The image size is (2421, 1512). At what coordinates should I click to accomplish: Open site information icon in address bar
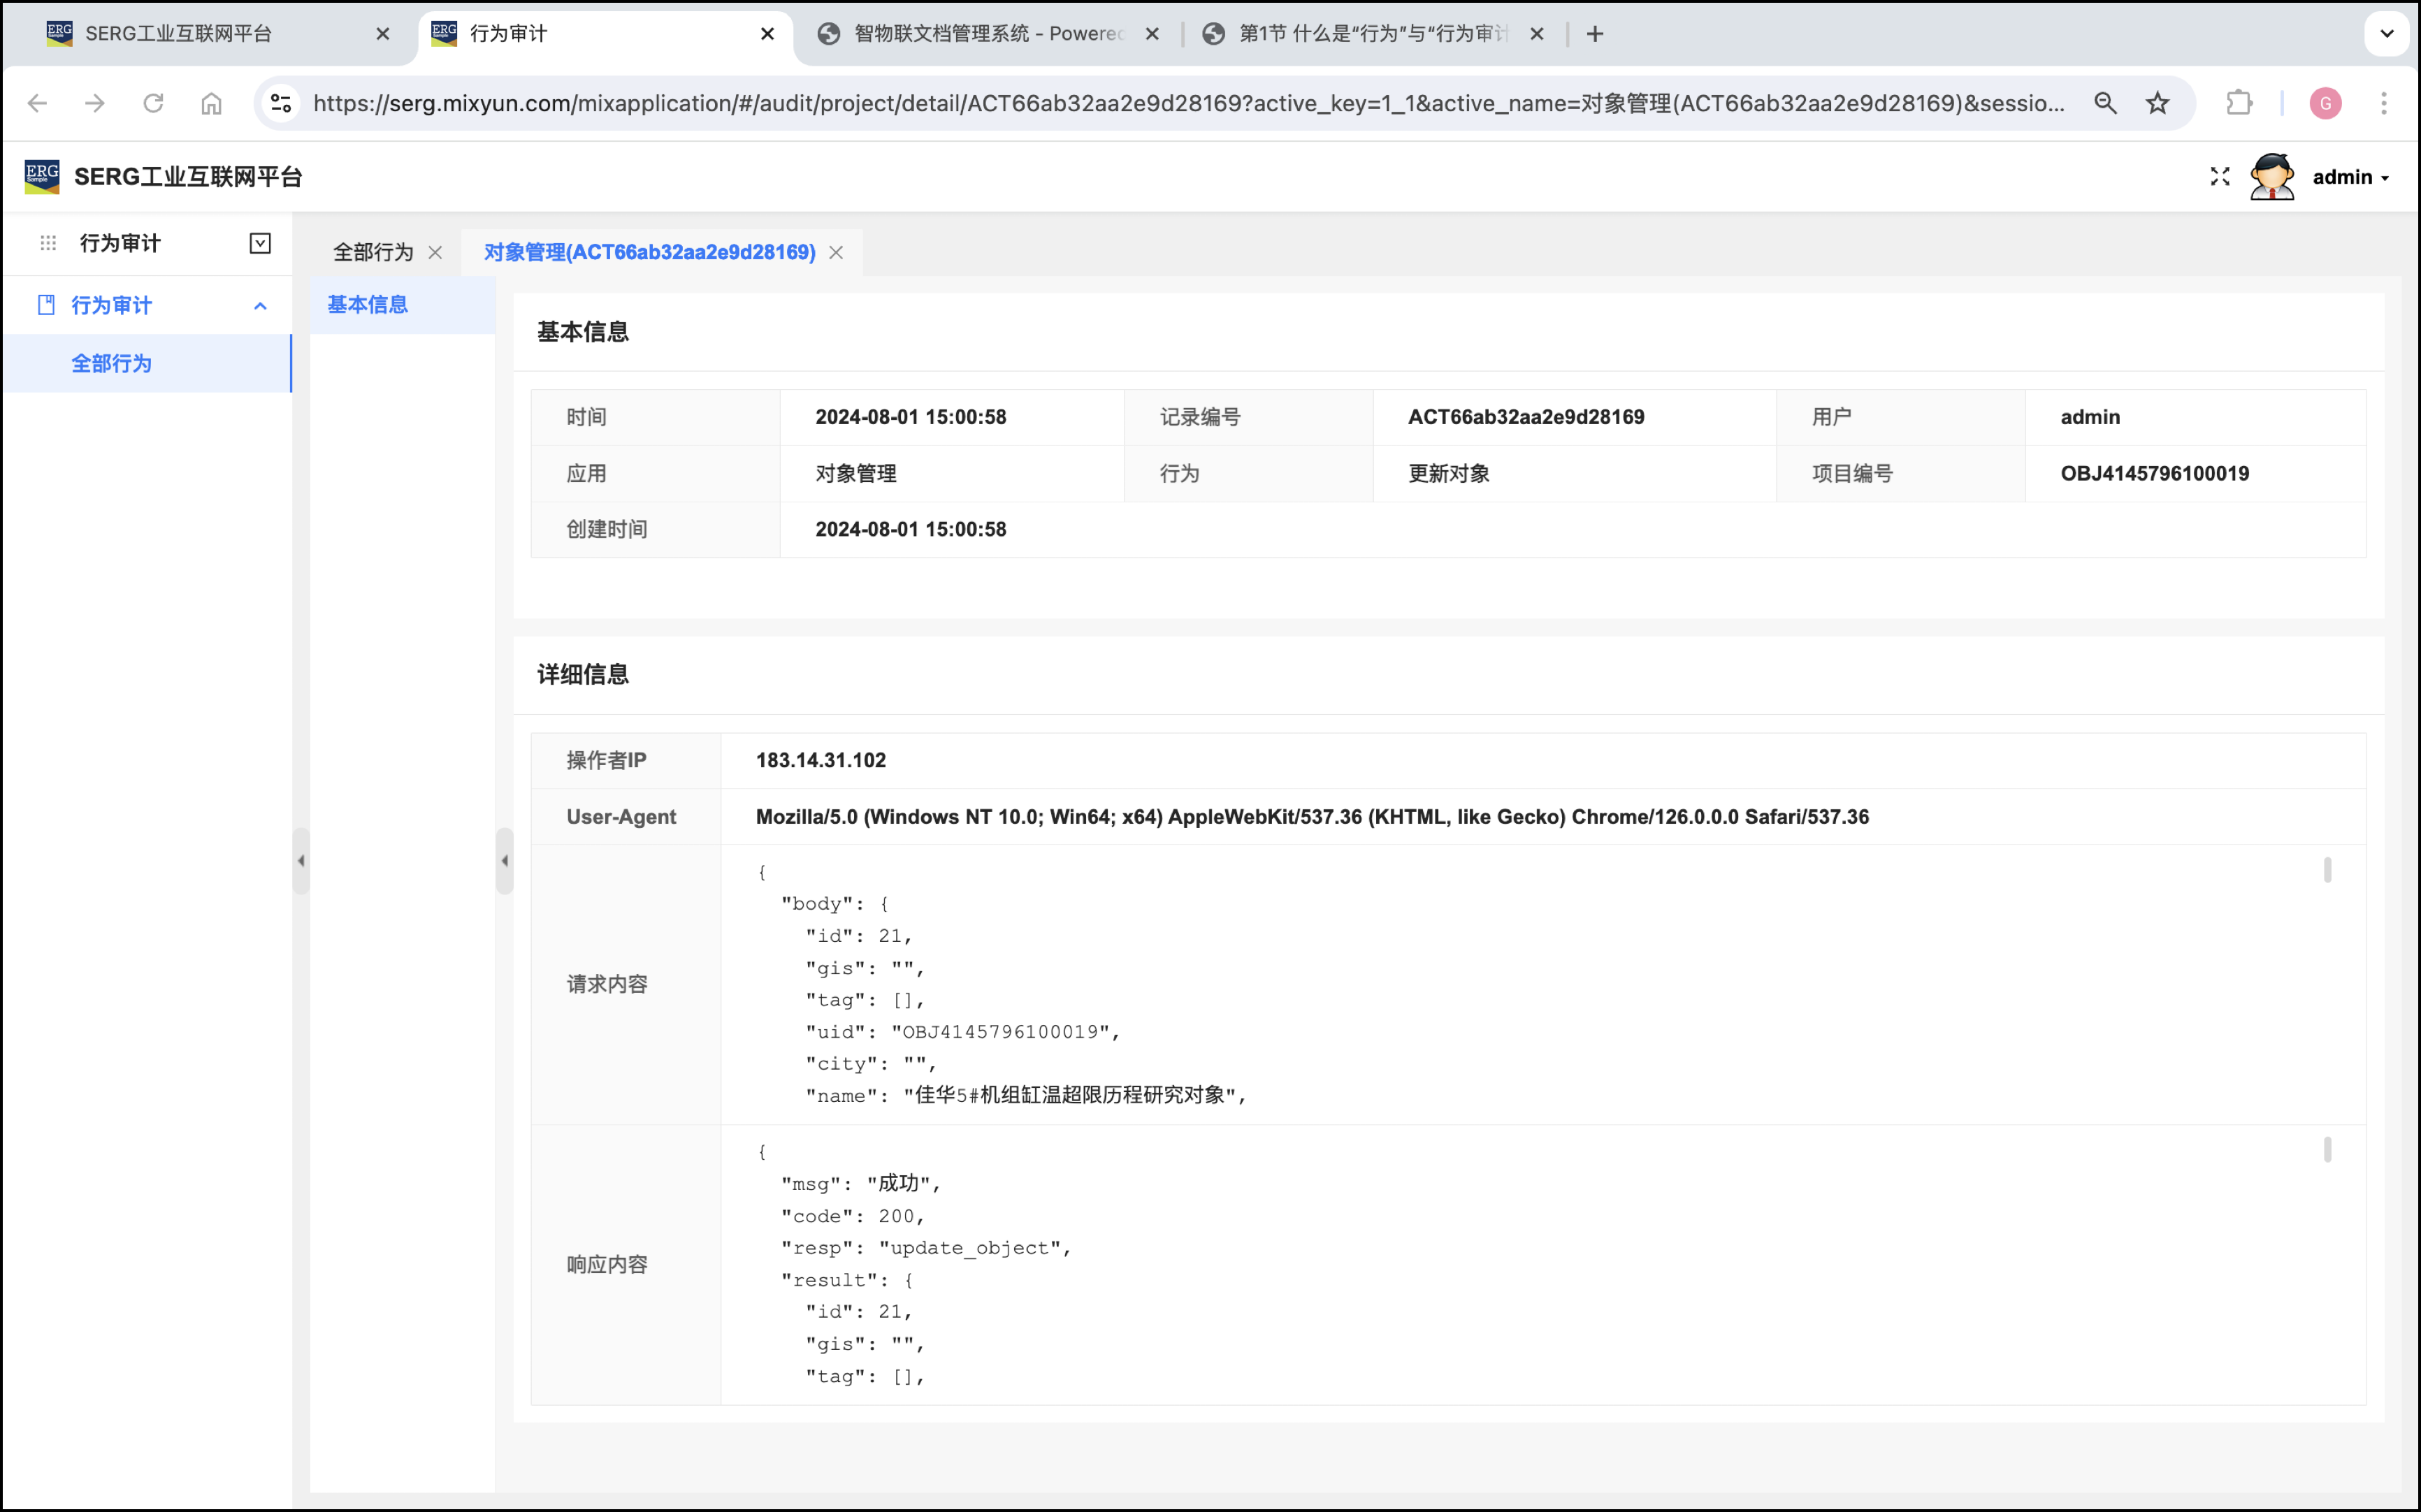tap(282, 103)
